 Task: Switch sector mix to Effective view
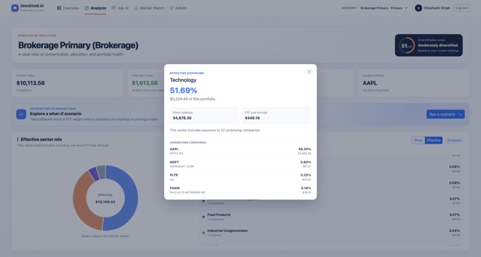coord(433,140)
